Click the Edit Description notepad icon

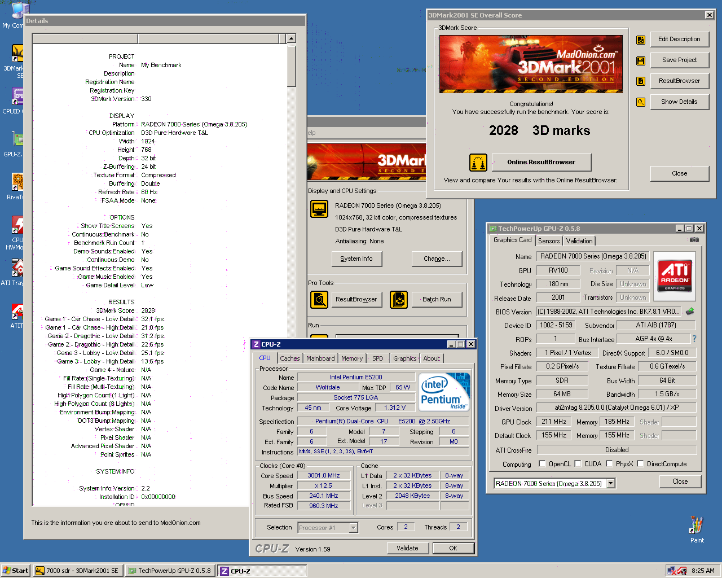[x=641, y=40]
